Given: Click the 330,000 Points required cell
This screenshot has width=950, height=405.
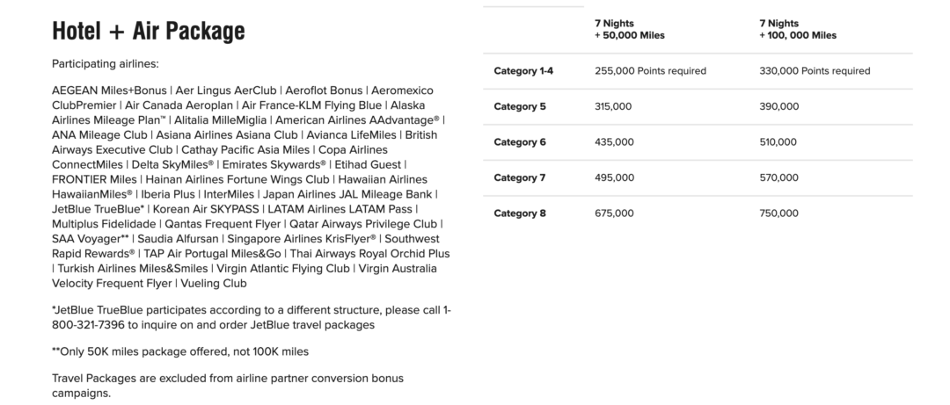Looking at the screenshot, I should coord(815,71).
